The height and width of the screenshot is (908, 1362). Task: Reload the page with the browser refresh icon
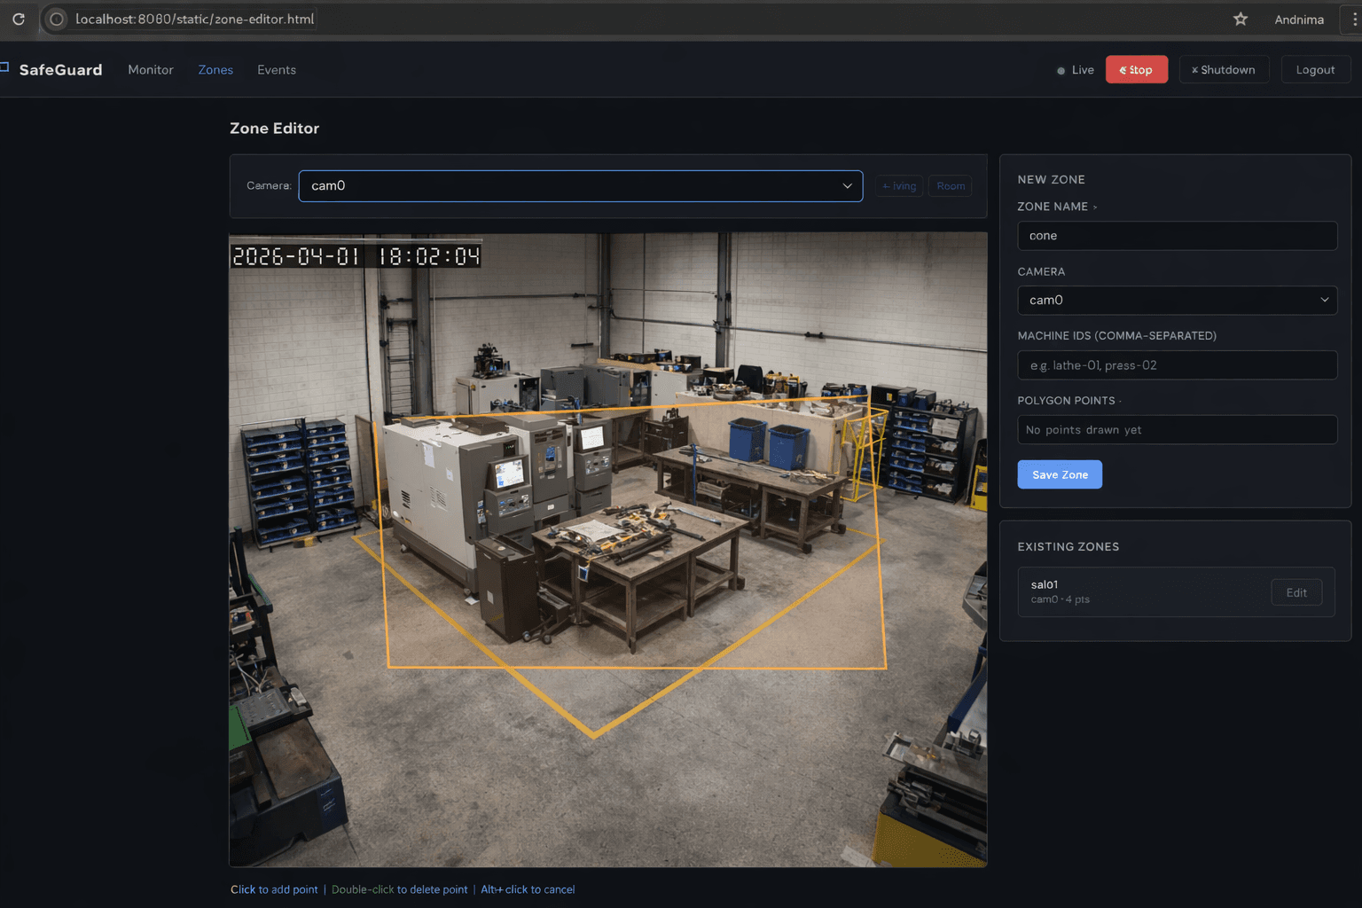19,19
